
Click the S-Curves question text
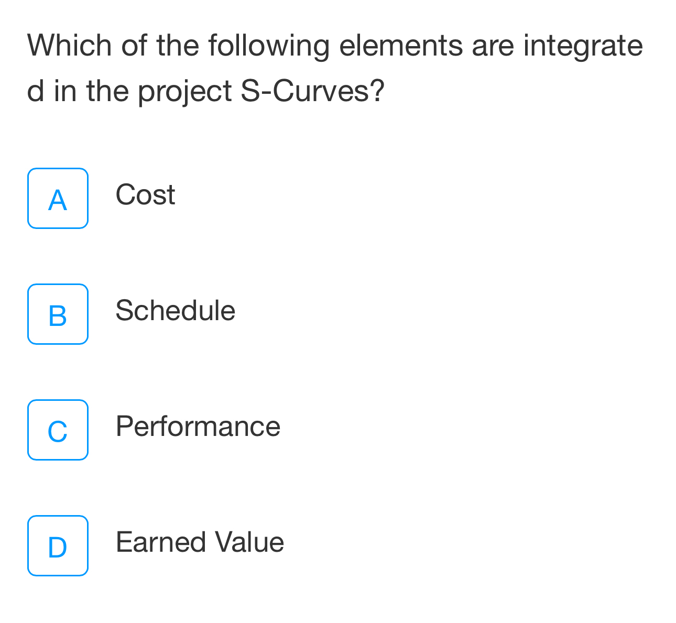tap(335, 68)
